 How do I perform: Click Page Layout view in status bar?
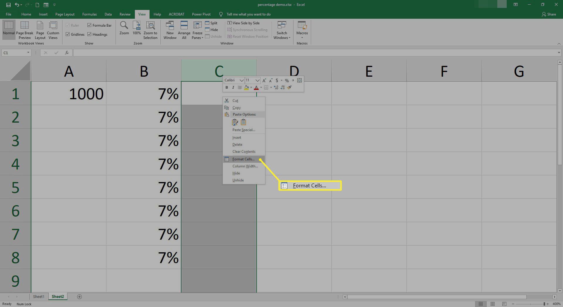[493, 304]
